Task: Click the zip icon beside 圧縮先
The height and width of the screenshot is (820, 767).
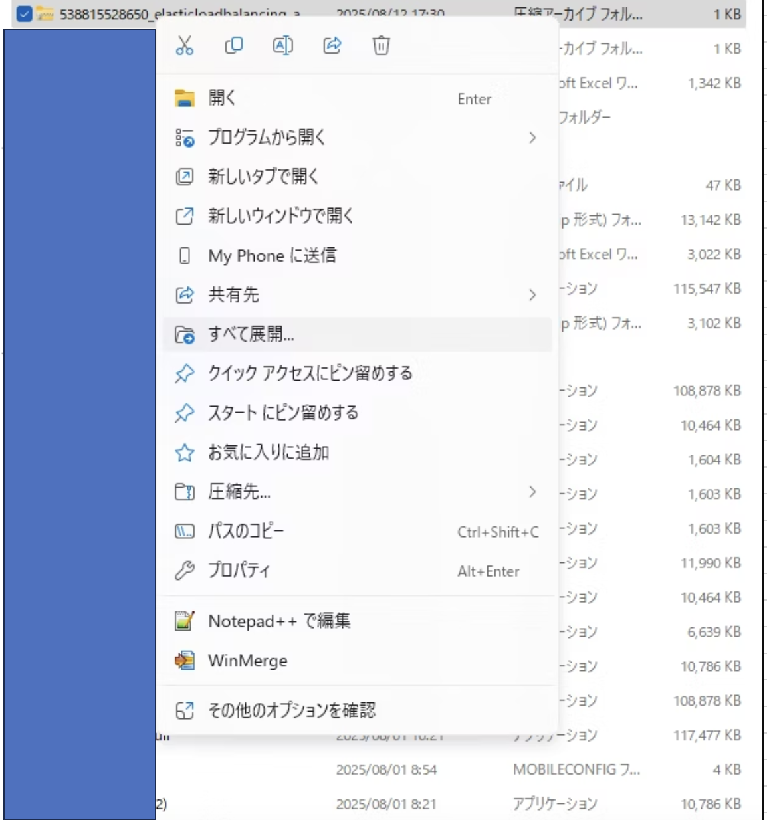Action: click(185, 492)
